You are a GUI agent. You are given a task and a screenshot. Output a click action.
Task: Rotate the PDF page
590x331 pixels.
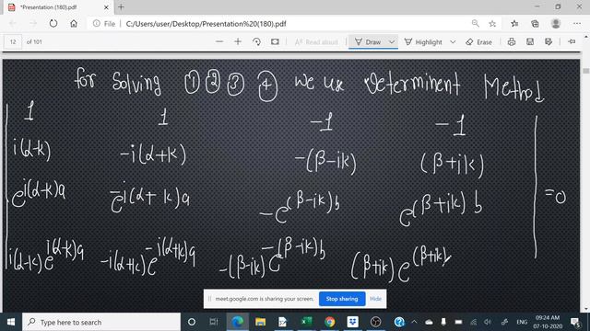(256, 41)
